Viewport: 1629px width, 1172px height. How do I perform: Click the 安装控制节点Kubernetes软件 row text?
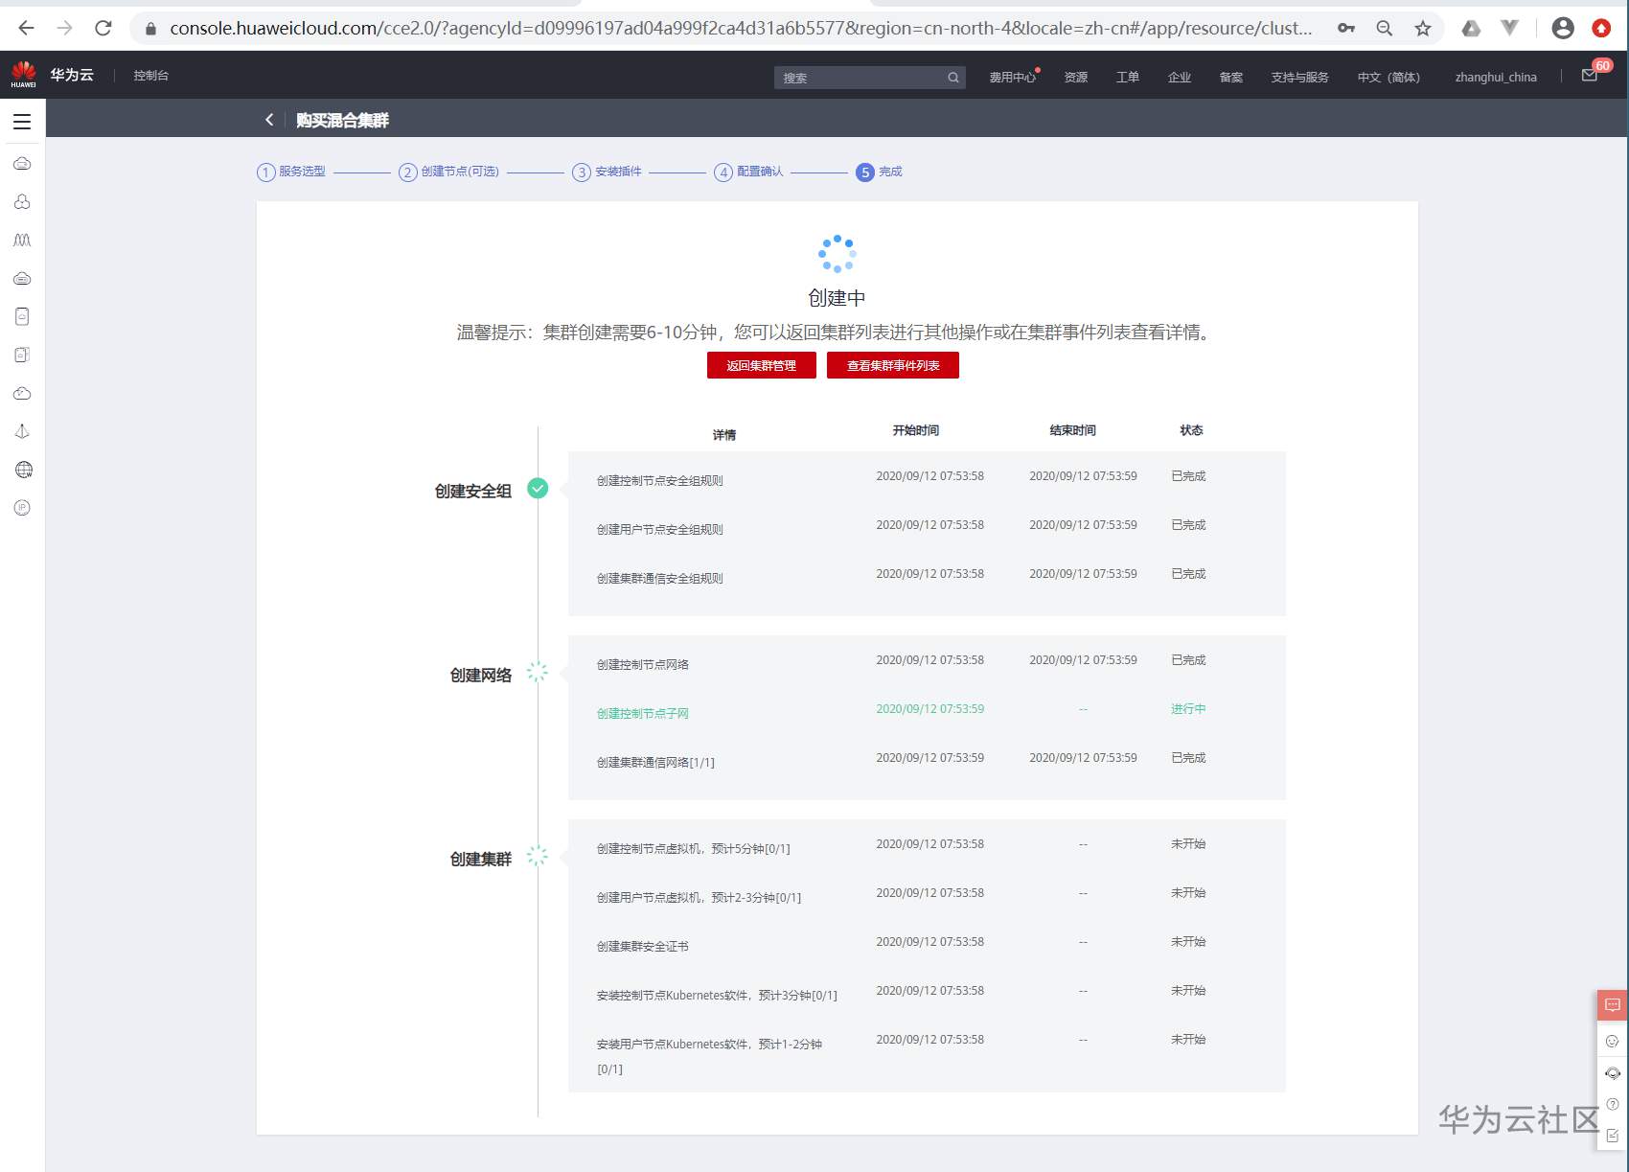717,996
